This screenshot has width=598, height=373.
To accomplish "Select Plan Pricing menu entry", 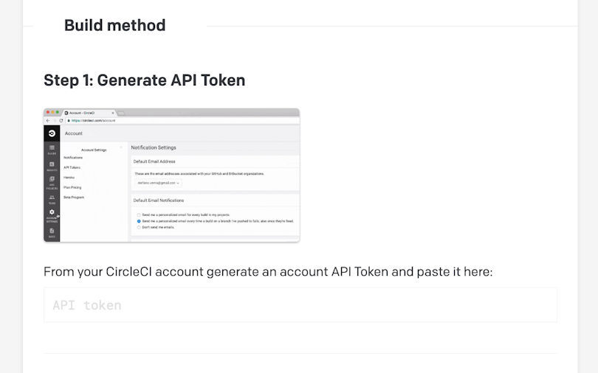I will click(x=72, y=187).
